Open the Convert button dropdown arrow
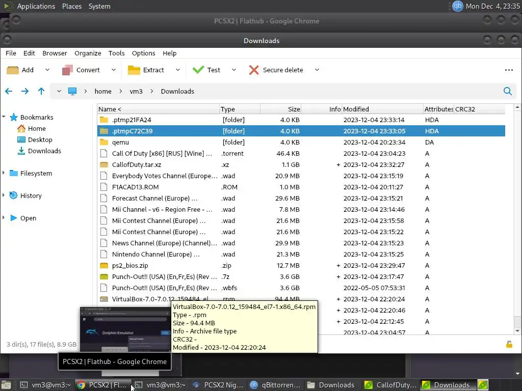This screenshot has height=391, width=522. (114, 70)
